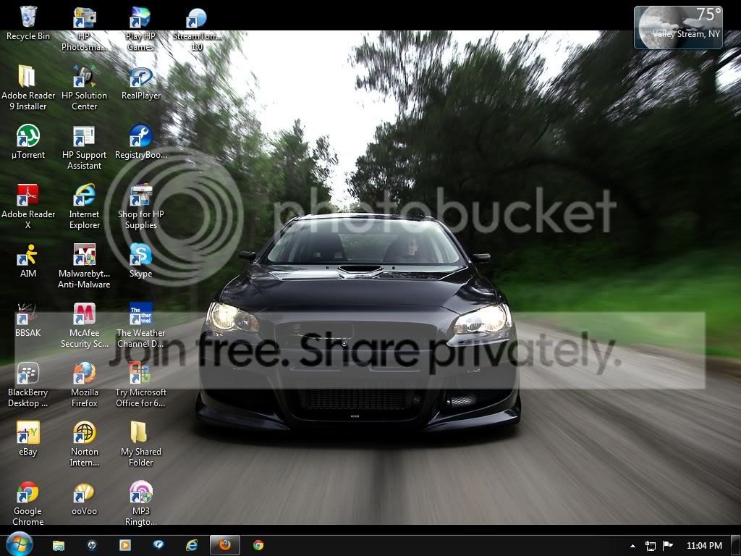The height and width of the screenshot is (556, 741).
Task: Select the µTorrent desktop icon
Action: 28,142
